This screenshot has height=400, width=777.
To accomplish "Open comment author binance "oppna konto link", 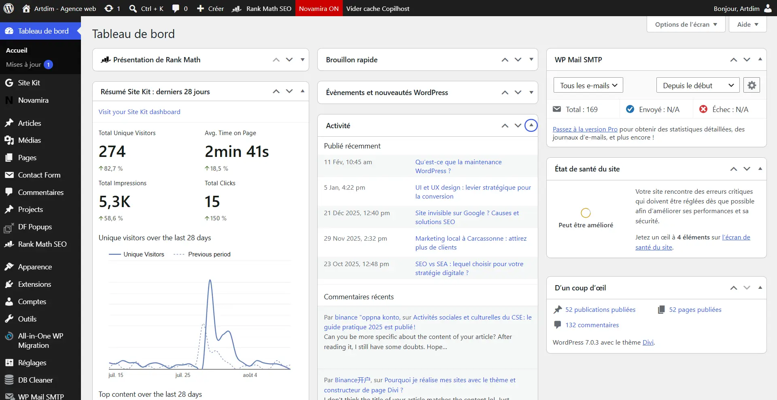I will point(367,317).
